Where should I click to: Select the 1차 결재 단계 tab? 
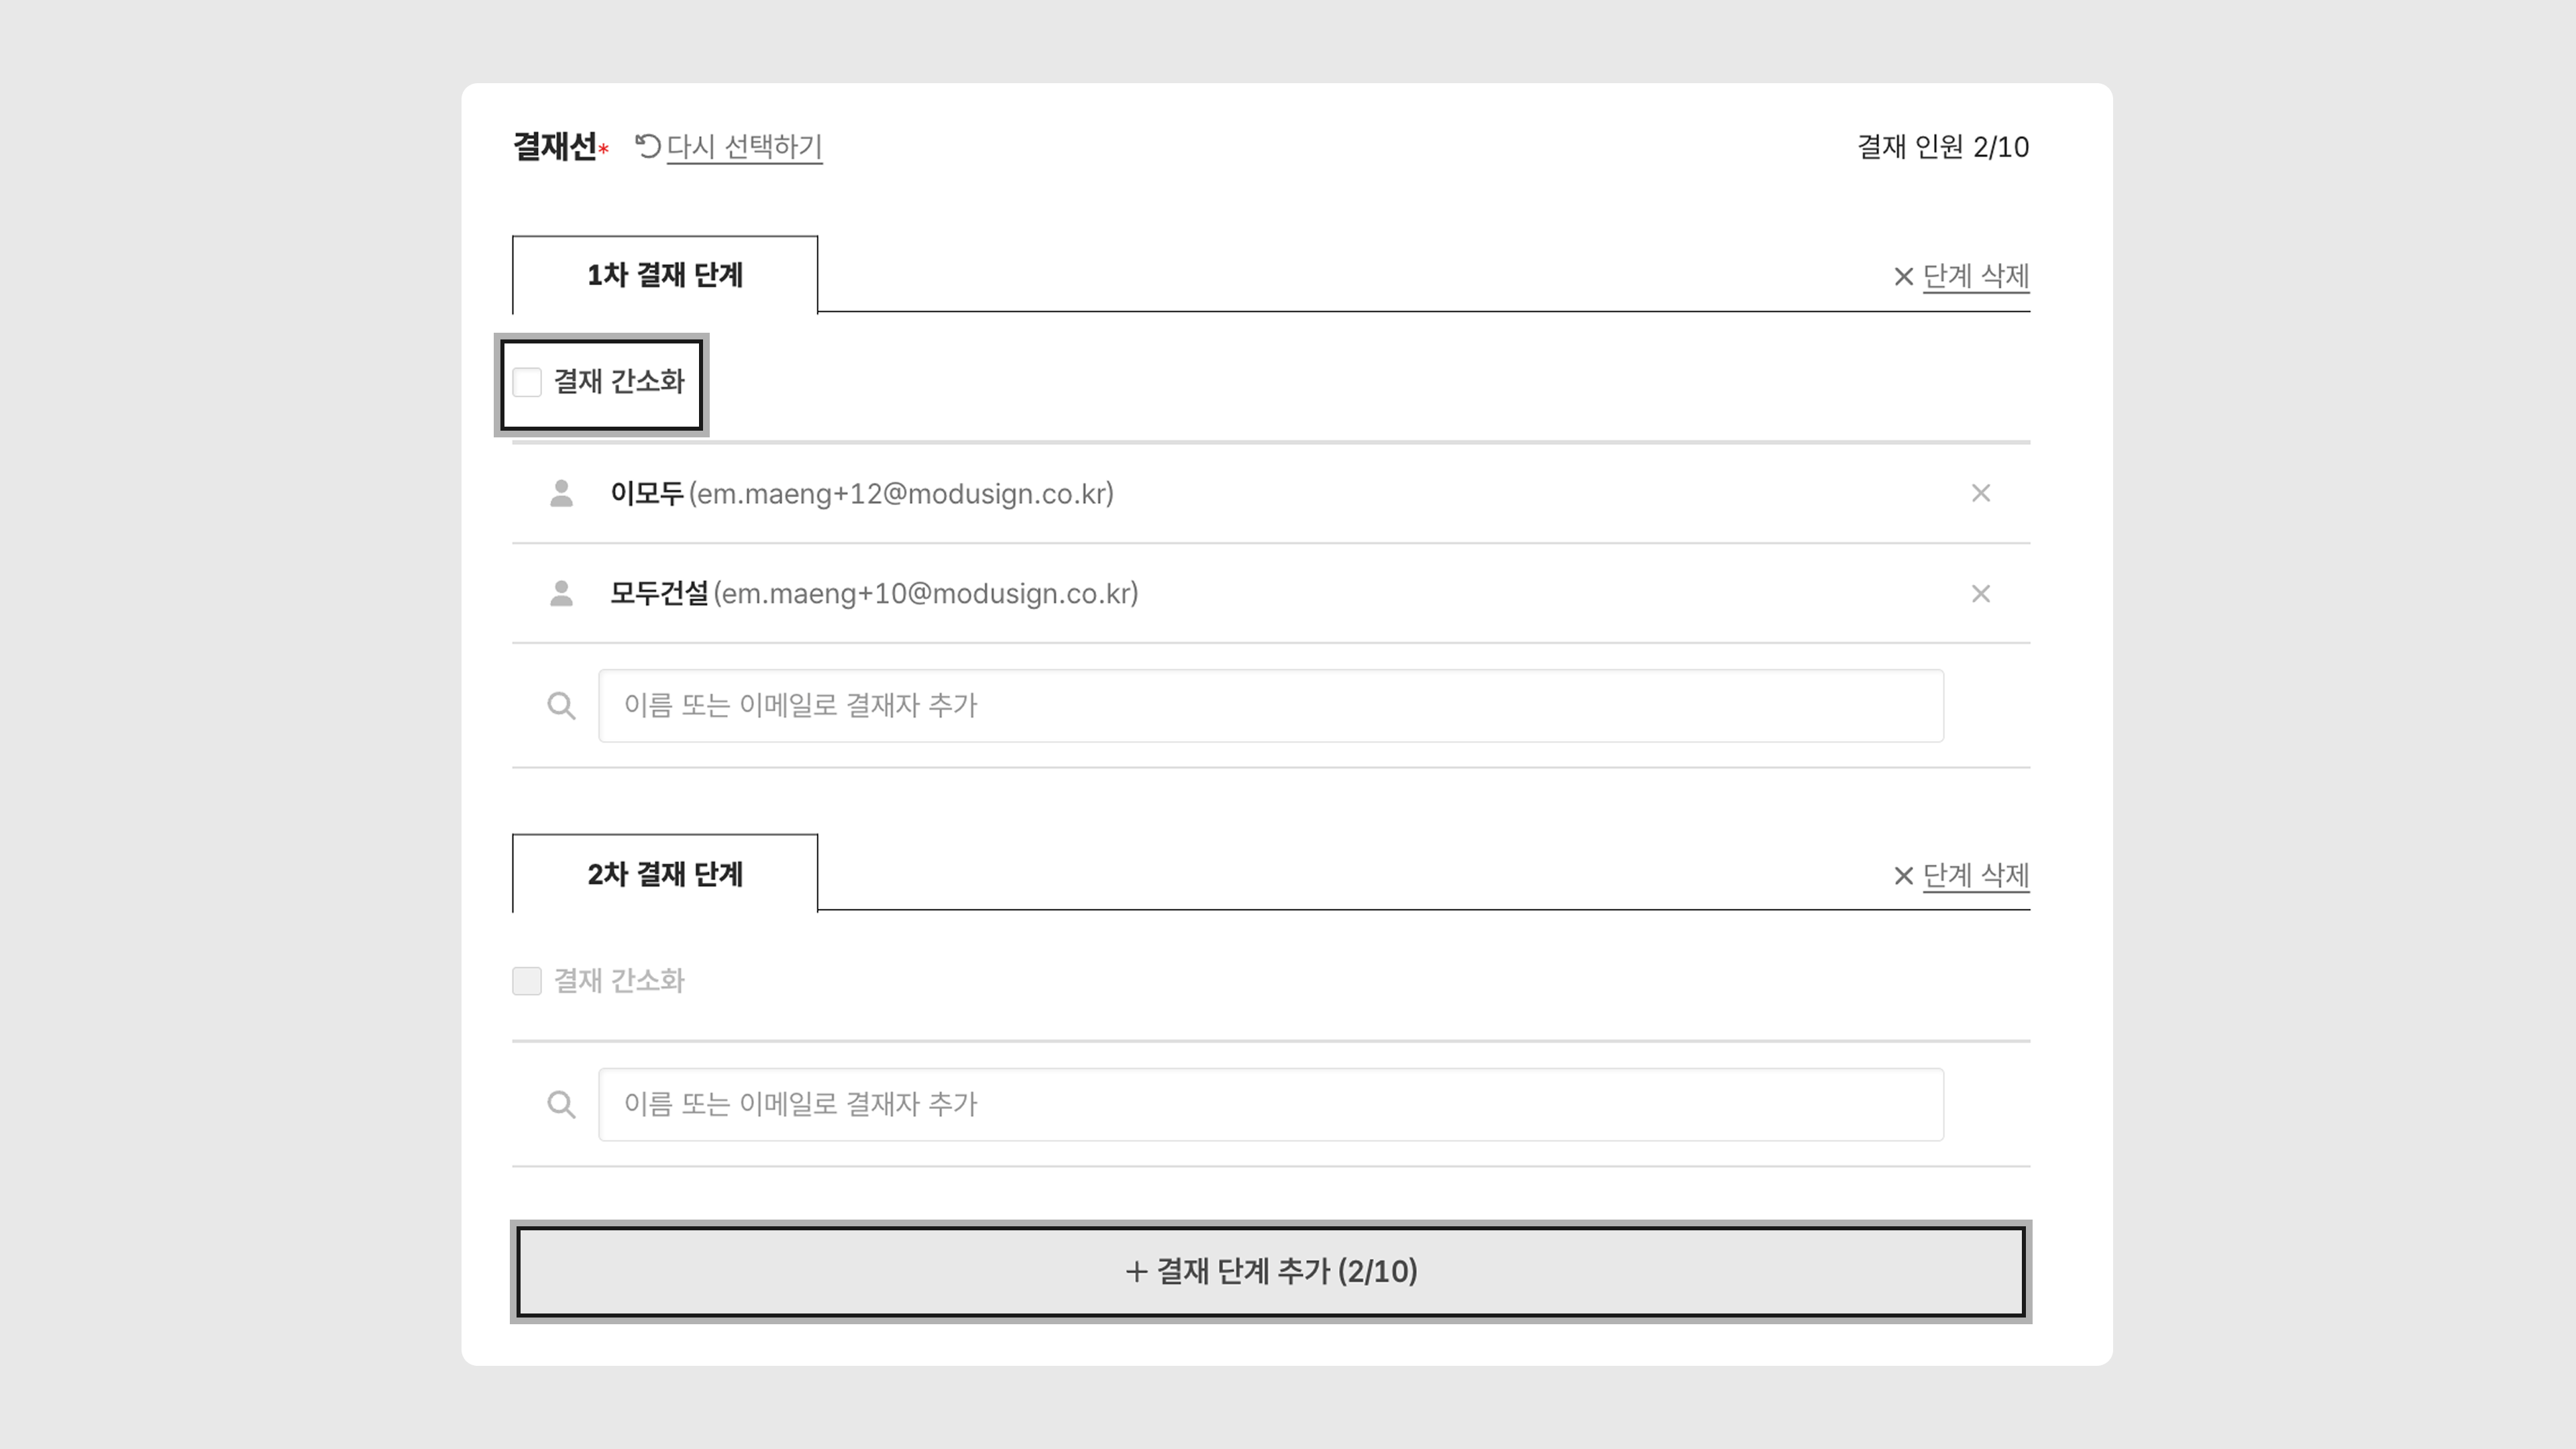point(664,275)
